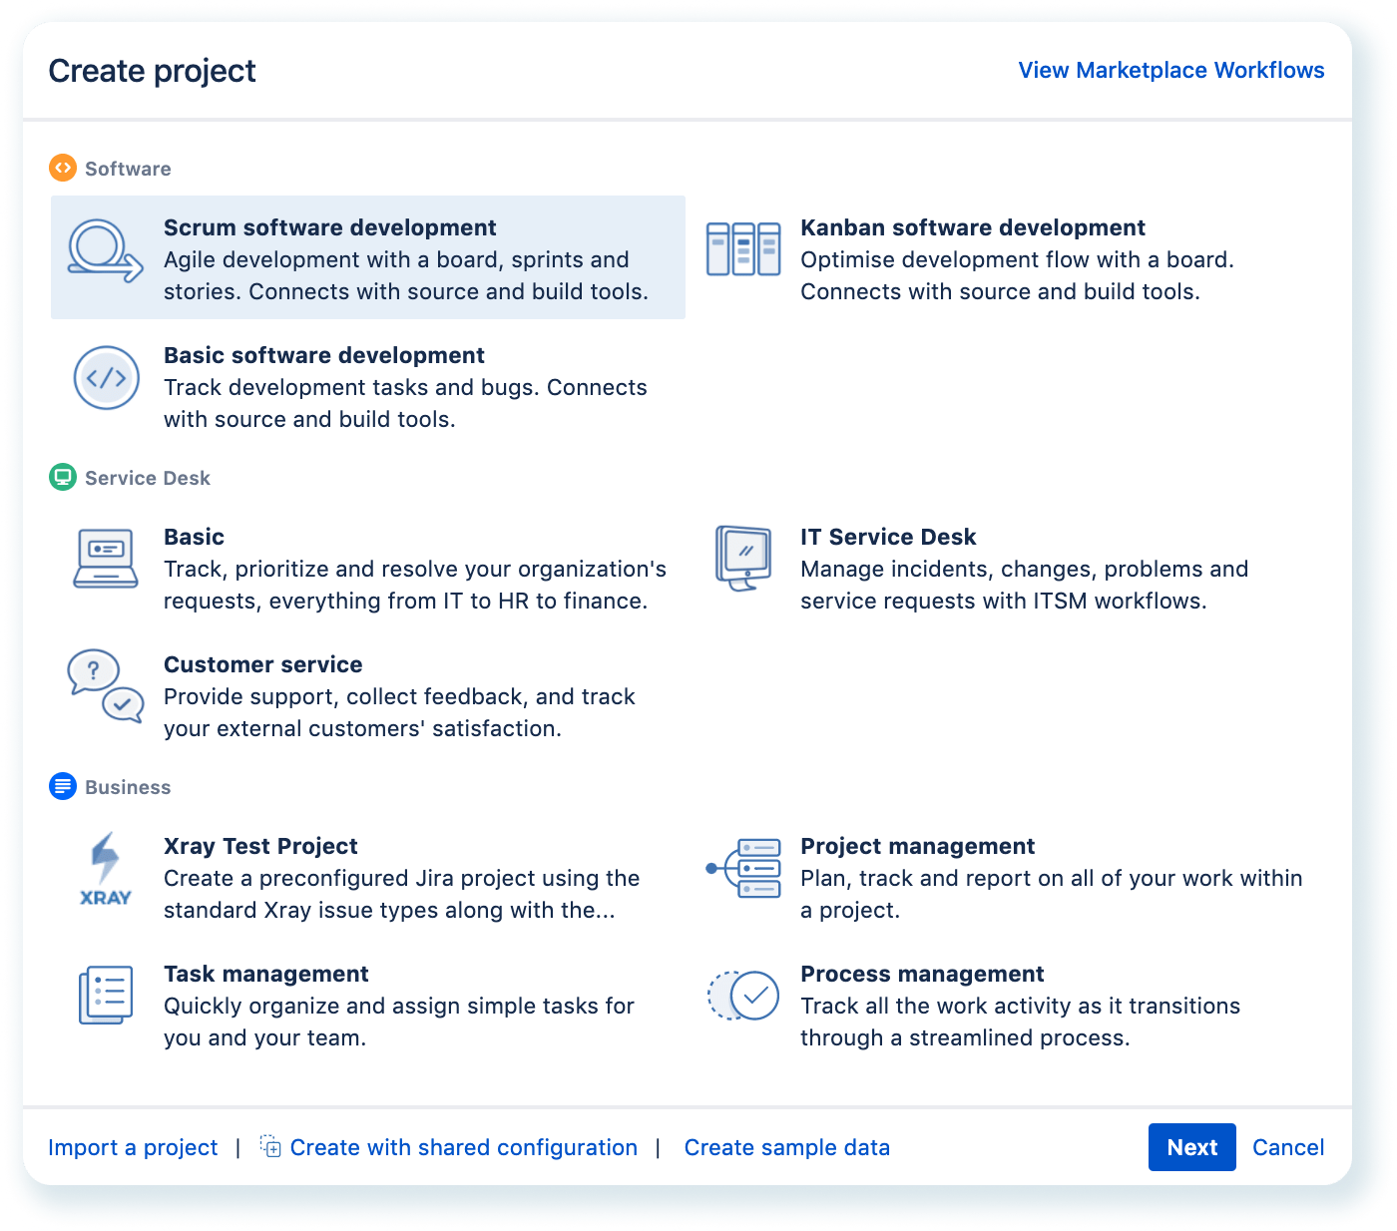
Task: Click the blue Business category icon
Action: click(x=62, y=786)
